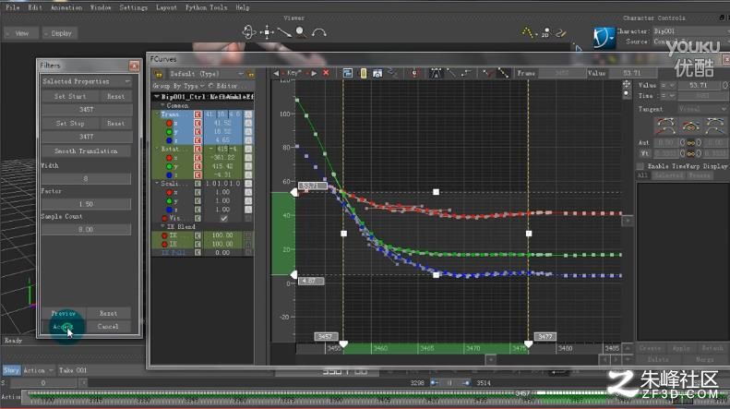The width and height of the screenshot is (730, 409).
Task: Click the curved Roll arrow tool in Viewer
Action: 319,32
